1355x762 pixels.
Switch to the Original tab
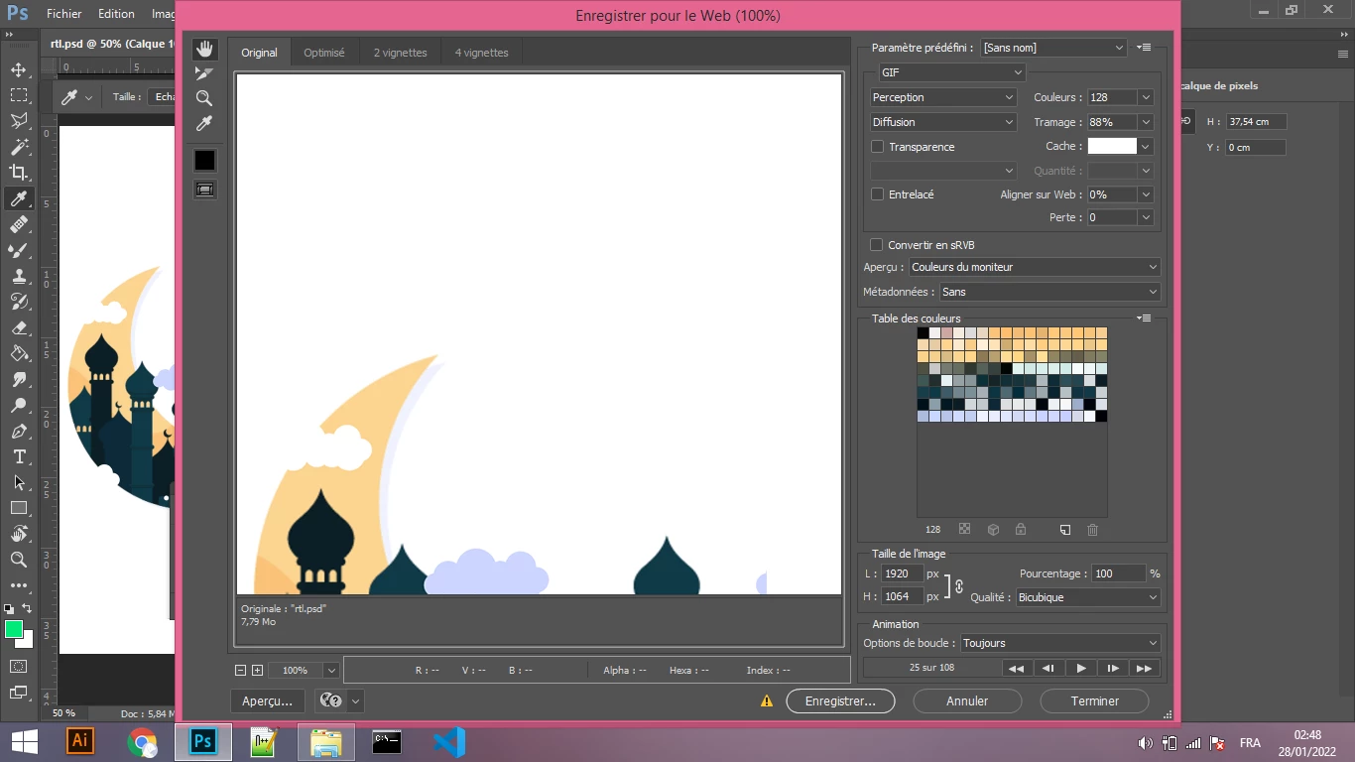point(259,53)
